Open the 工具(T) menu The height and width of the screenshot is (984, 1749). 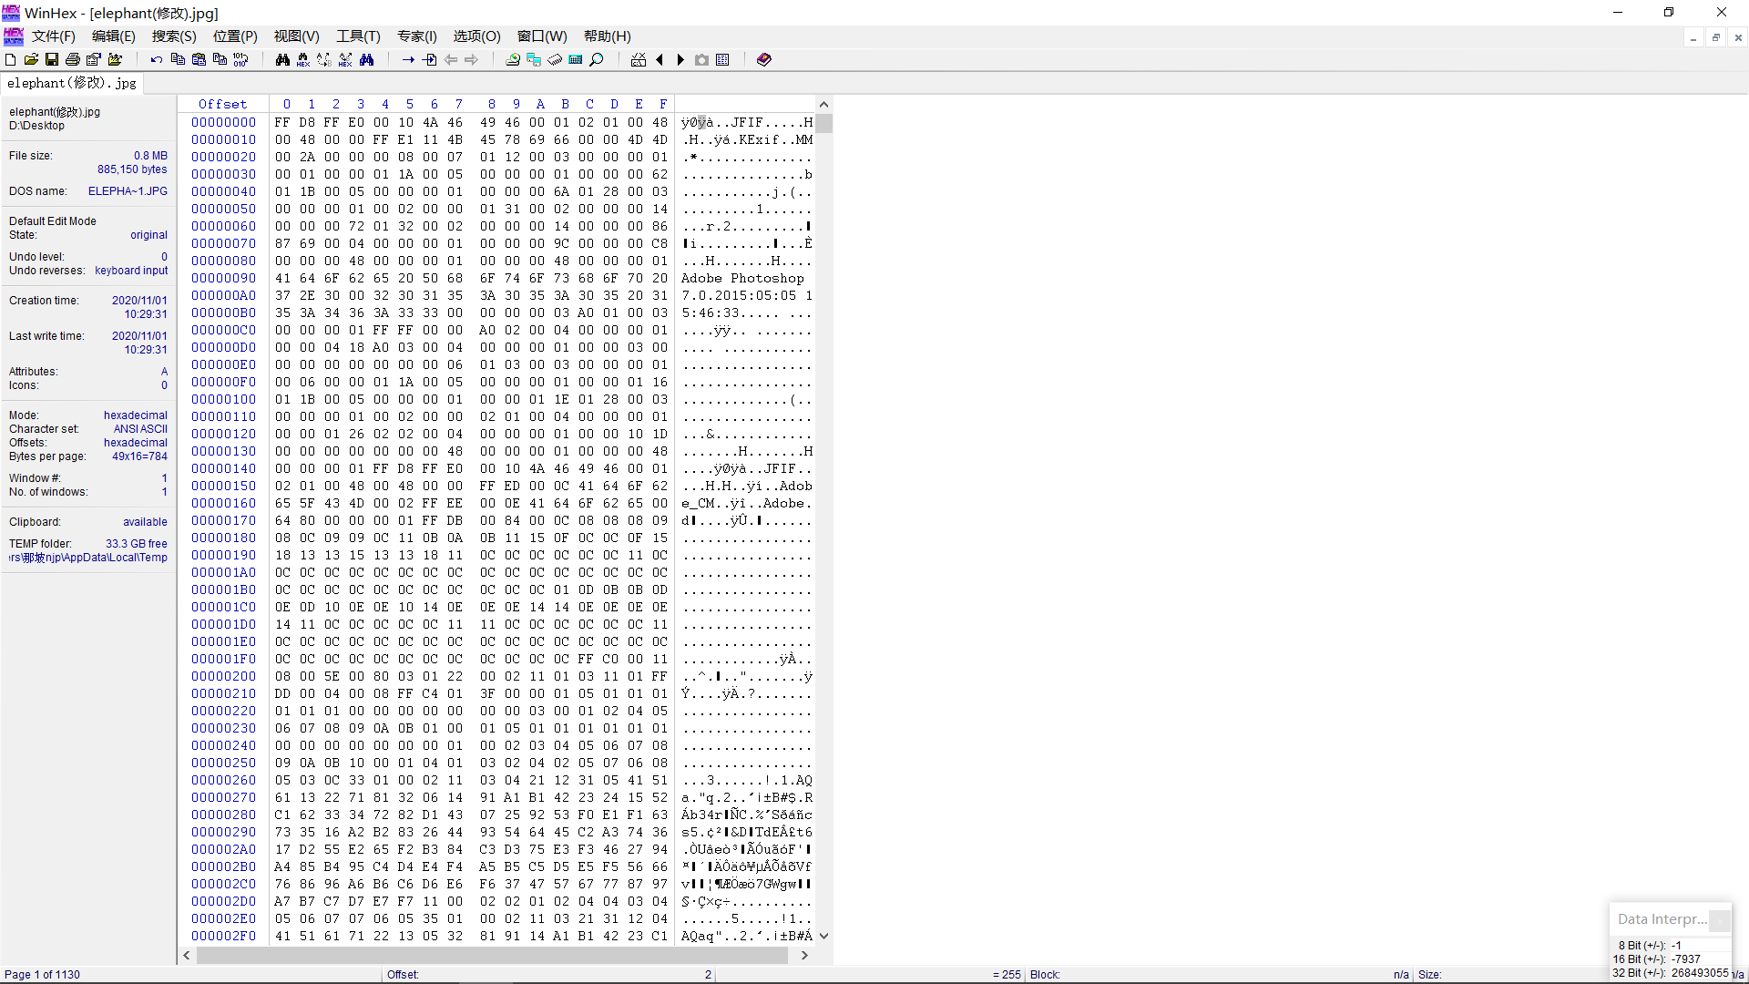pyautogui.click(x=358, y=36)
